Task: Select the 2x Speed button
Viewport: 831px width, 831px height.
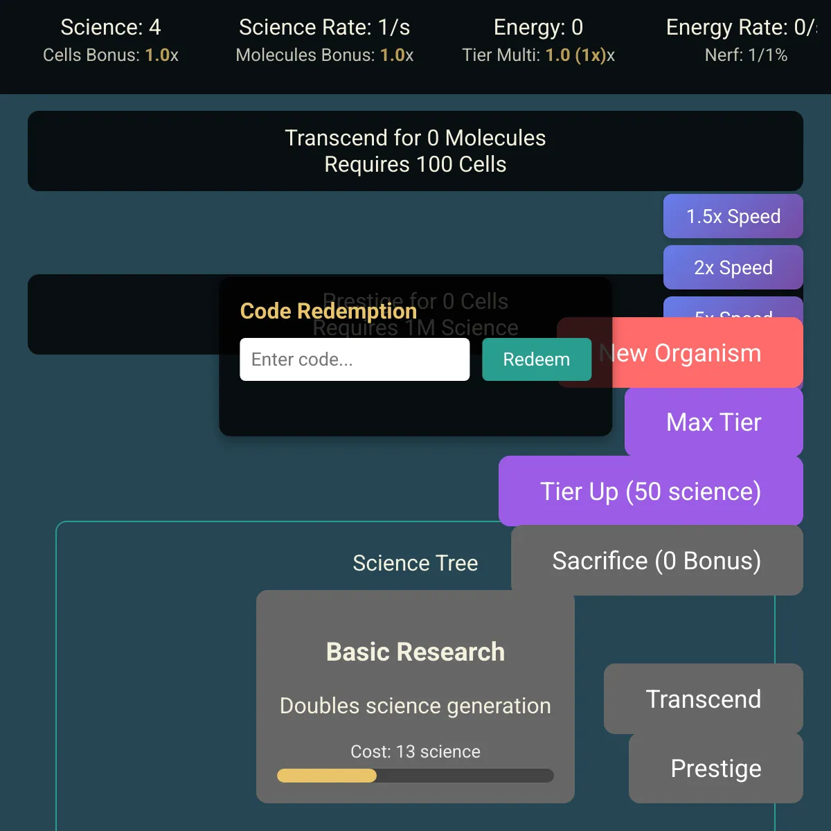Action: tap(733, 267)
